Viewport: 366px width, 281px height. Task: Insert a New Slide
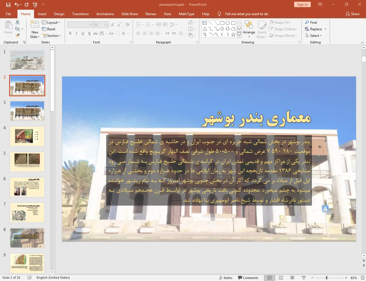(x=35, y=29)
